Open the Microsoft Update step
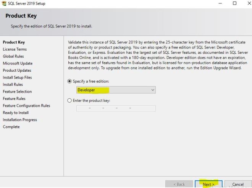252x188 pixels. (18, 63)
